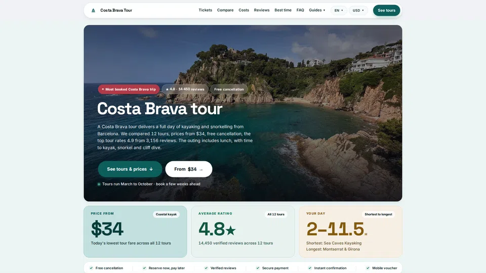Click the check icon beside Instant confirmation

(x=310, y=268)
